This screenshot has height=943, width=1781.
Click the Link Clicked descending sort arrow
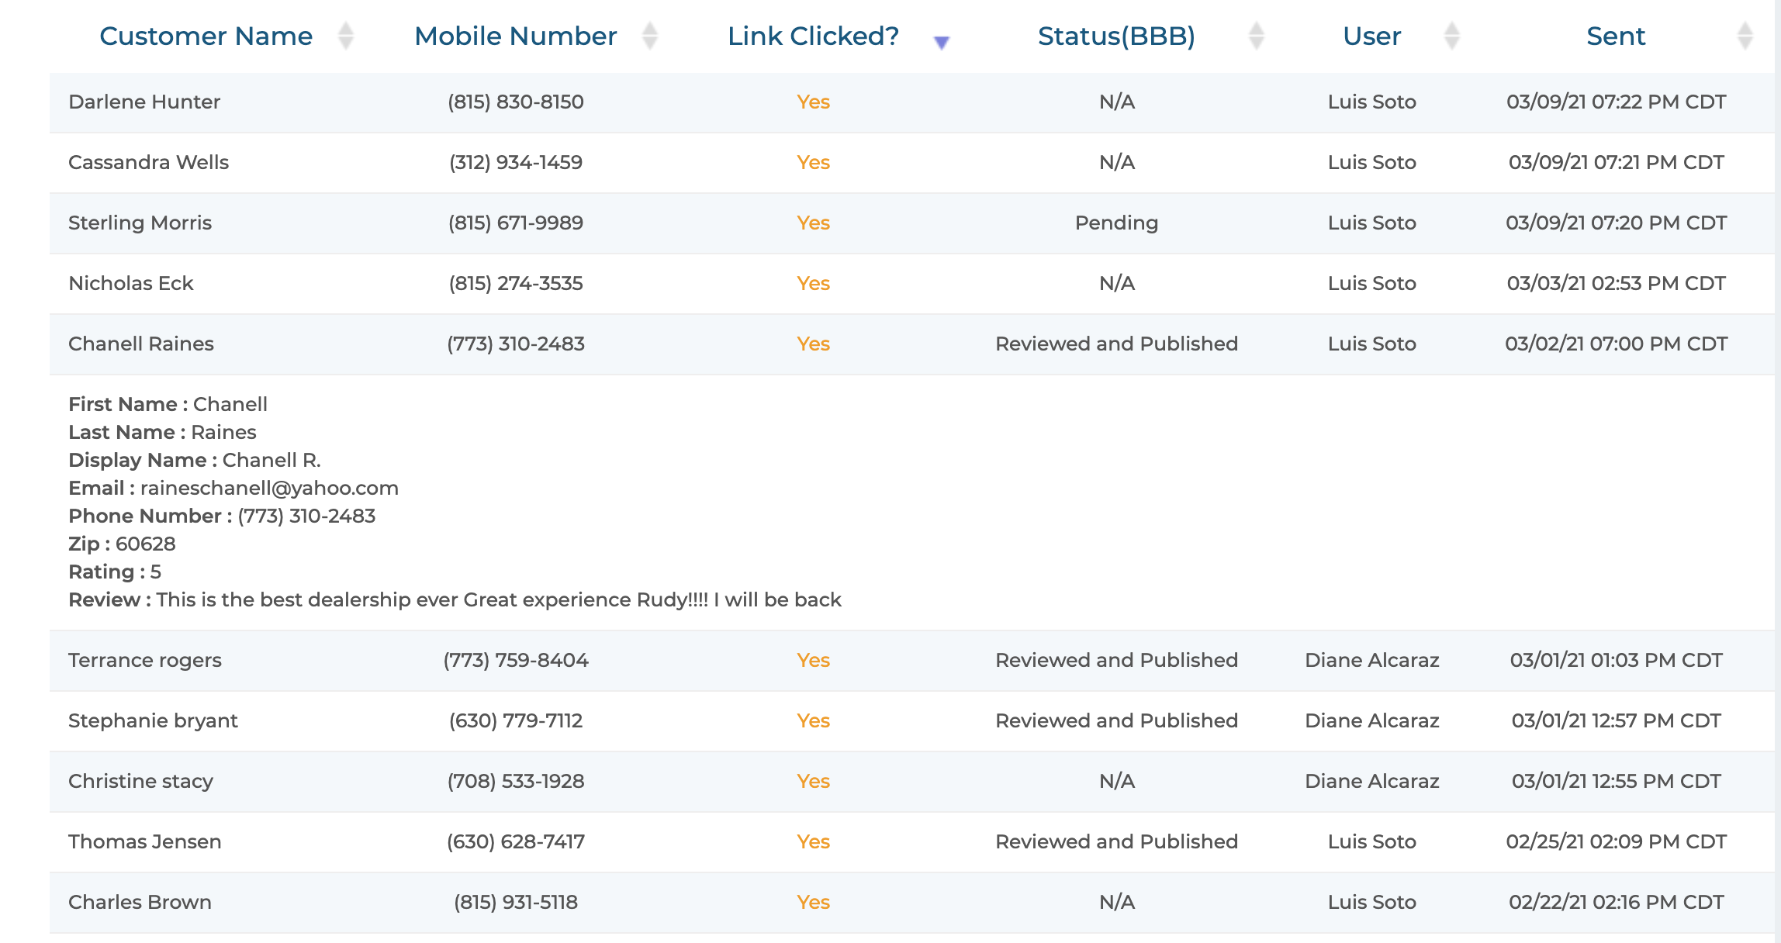point(941,43)
